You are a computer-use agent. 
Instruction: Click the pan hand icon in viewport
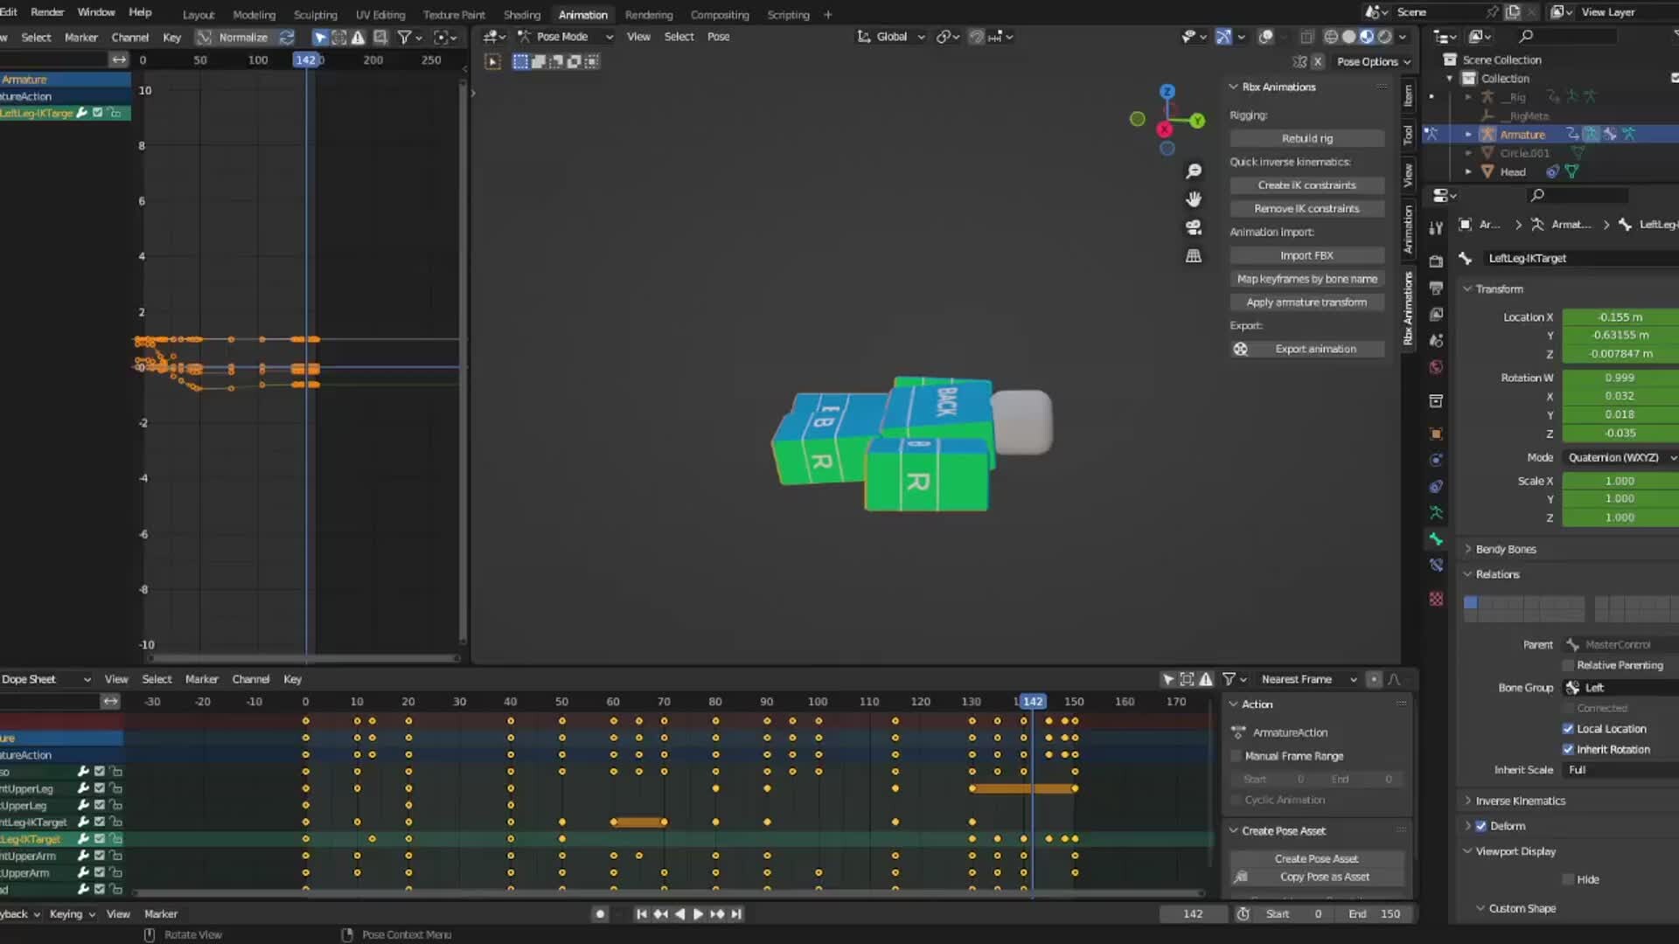point(1194,199)
